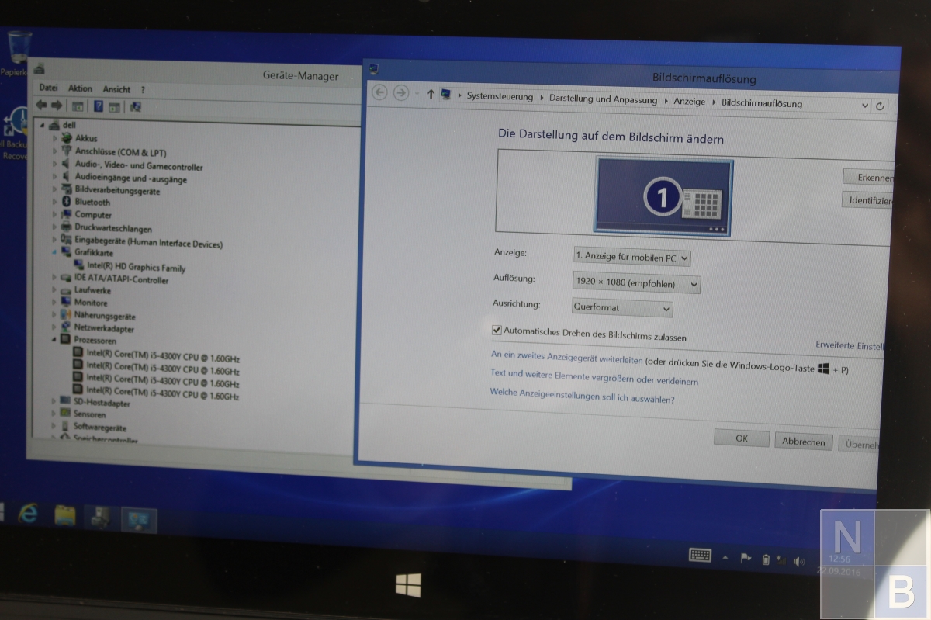Viewport: 931px width, 620px height.
Task: Click the Back button in Bildschirmauflösung window
Action: pyautogui.click(x=379, y=92)
